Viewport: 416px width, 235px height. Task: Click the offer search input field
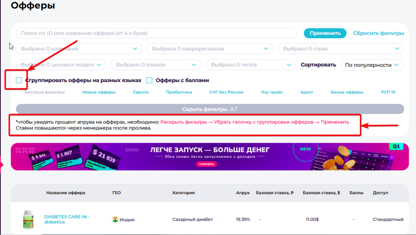[x=156, y=33]
